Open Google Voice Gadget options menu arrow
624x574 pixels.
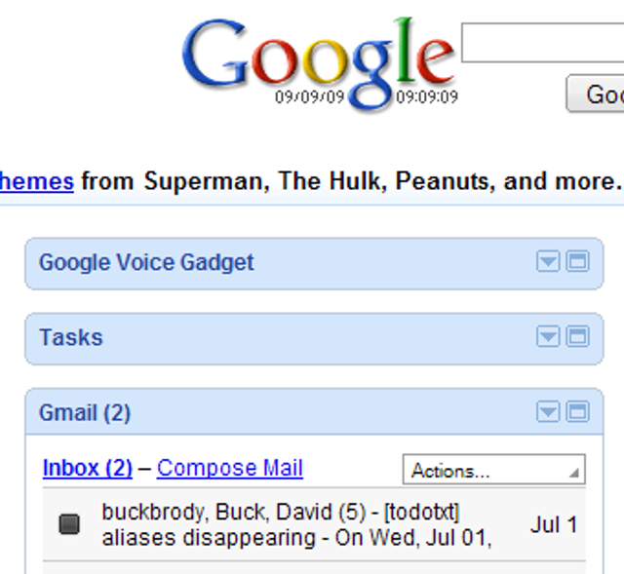[x=549, y=262]
